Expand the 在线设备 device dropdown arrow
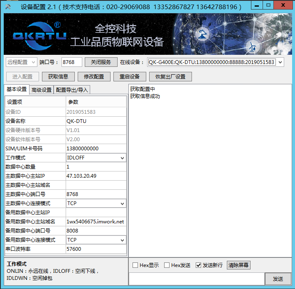This screenshot has width=295, height=289. coord(280,62)
